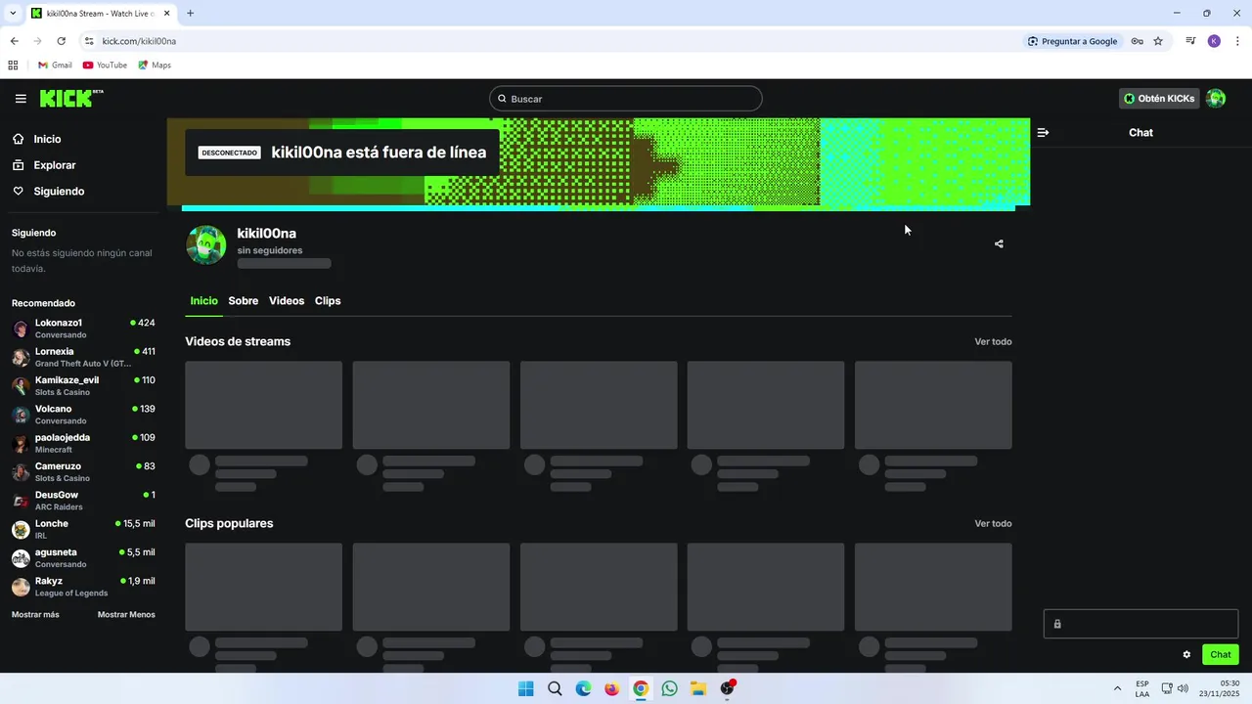This screenshot has width=1252, height=704.
Task: Go back using browser arrow
Action: (14, 41)
